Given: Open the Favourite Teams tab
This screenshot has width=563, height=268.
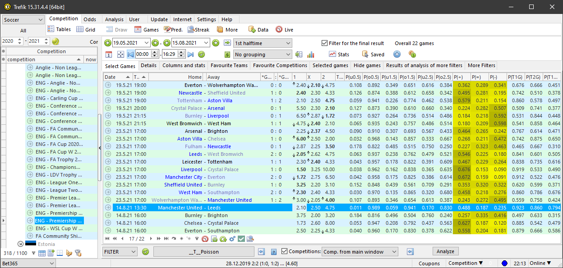Looking at the screenshot, I should click(x=229, y=66).
